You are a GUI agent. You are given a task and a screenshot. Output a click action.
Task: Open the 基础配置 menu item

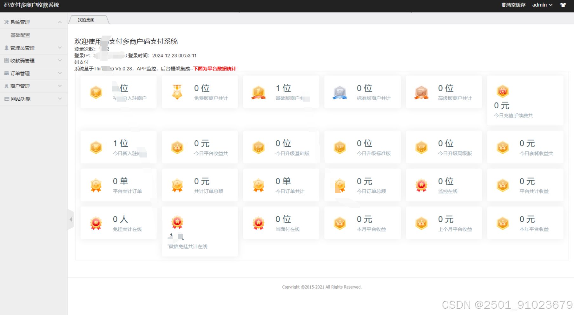[x=20, y=35]
